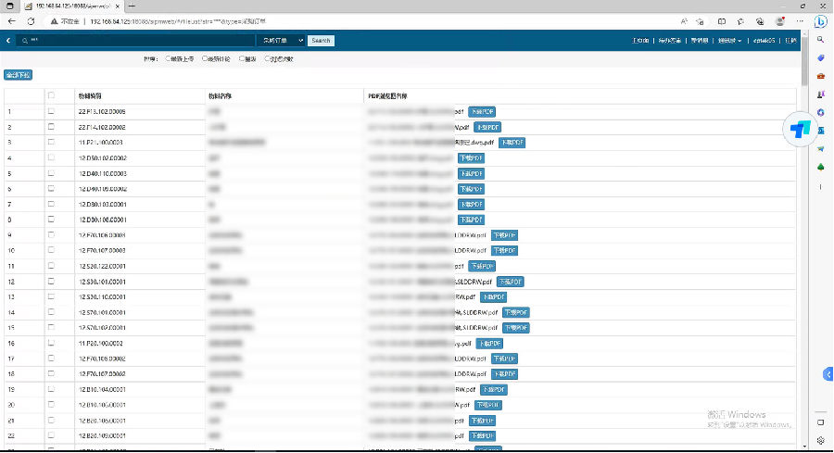This screenshot has height=453, width=834.
Task: Open the paper plane Drop icon in sidebar
Action: coord(821,149)
